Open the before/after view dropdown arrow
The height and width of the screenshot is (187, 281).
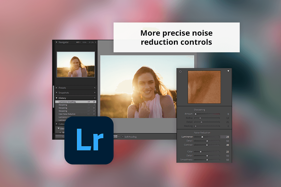[119, 137]
